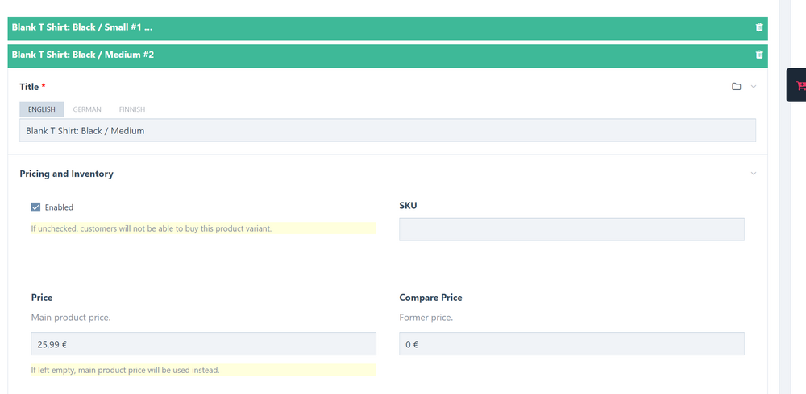Select the 'Main product price.' description
The width and height of the screenshot is (806, 394).
[x=71, y=318]
